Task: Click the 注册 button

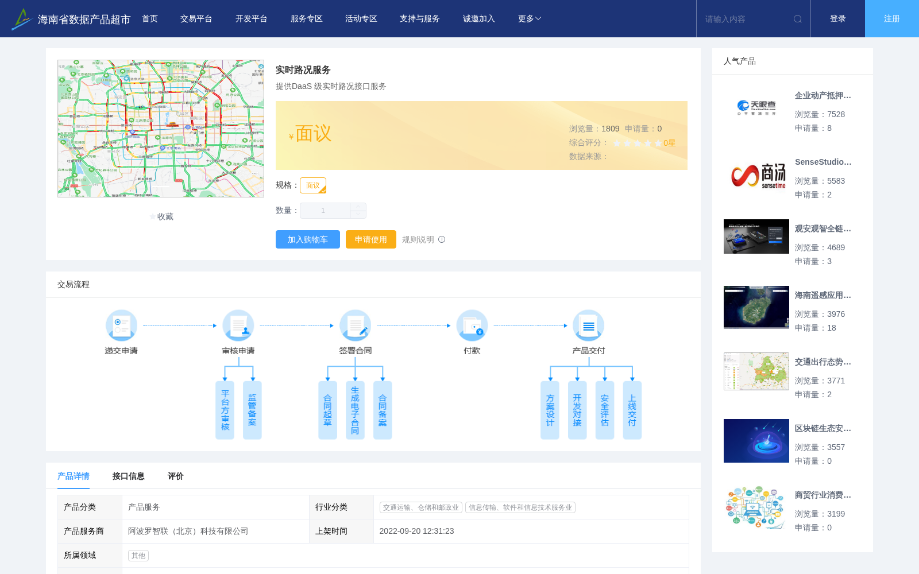Action: click(892, 19)
